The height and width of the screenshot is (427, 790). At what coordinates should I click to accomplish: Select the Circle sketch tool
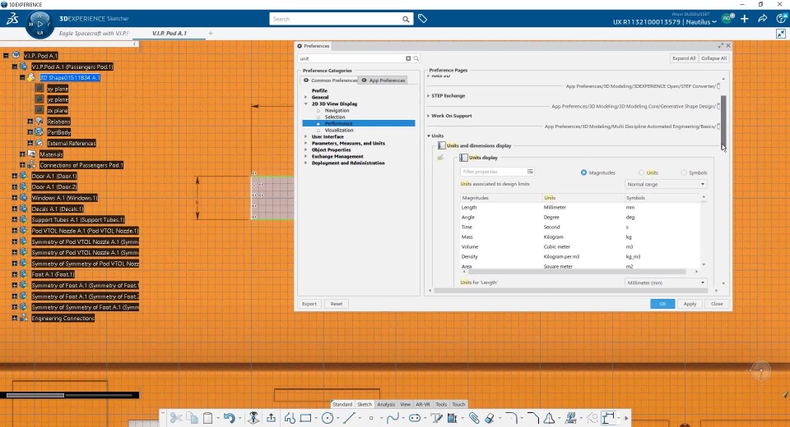(328, 418)
